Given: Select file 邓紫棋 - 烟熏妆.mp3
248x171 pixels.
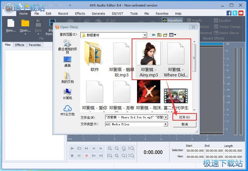Looking at the screenshot, I should (x=122, y=59).
